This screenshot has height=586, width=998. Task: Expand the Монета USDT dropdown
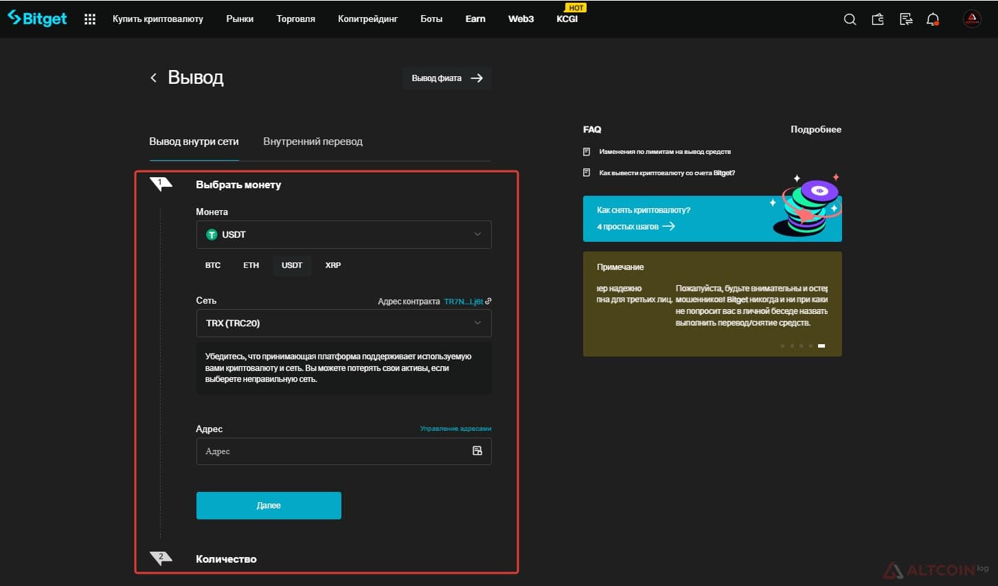tap(344, 234)
